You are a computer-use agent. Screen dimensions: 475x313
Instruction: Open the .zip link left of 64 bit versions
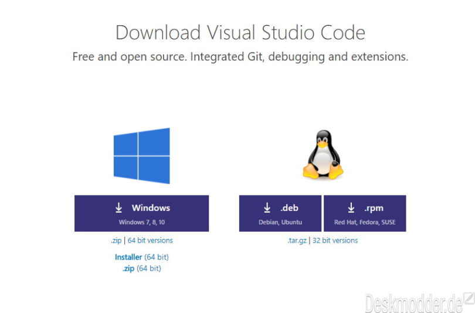click(x=117, y=240)
